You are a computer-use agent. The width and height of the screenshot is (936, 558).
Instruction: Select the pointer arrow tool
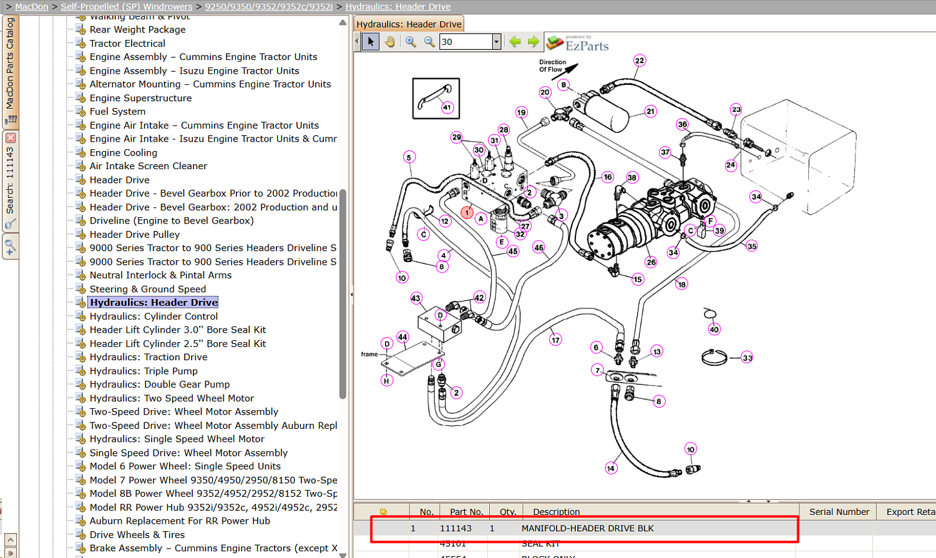pos(371,42)
